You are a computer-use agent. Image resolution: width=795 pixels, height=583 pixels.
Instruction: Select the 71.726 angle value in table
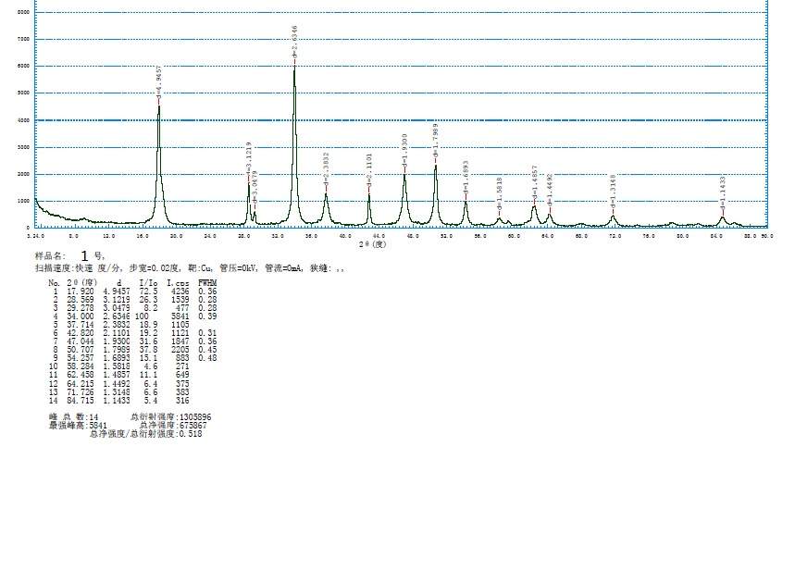81,391
